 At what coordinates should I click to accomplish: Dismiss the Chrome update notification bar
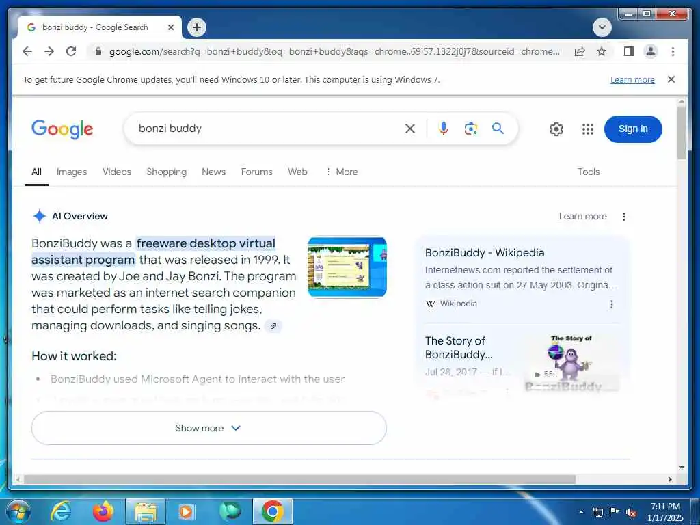[x=671, y=79]
